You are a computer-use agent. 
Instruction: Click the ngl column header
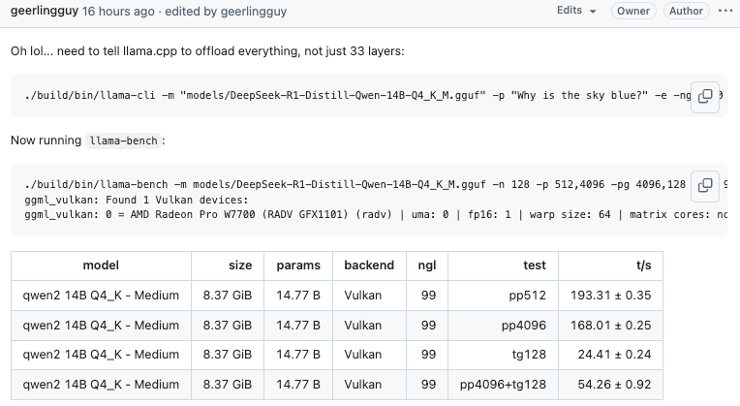tap(426, 265)
